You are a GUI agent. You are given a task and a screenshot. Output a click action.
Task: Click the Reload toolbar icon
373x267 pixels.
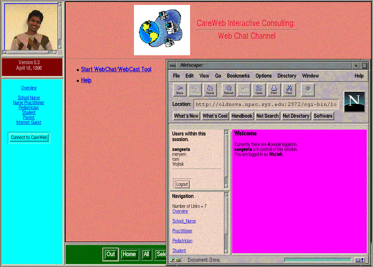click(x=229, y=90)
